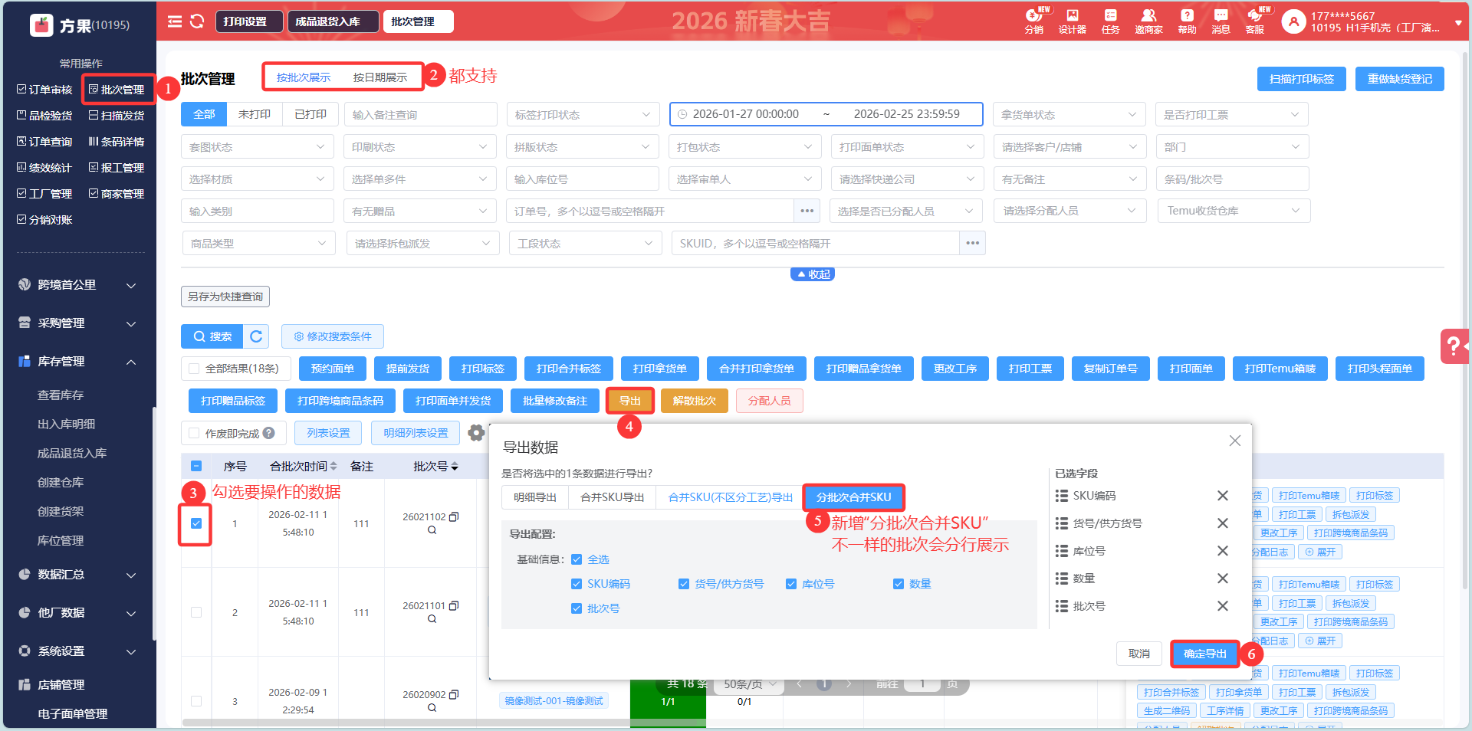1472x731 pixels.
Task: Copy batch number 26021102
Action: [x=454, y=517]
